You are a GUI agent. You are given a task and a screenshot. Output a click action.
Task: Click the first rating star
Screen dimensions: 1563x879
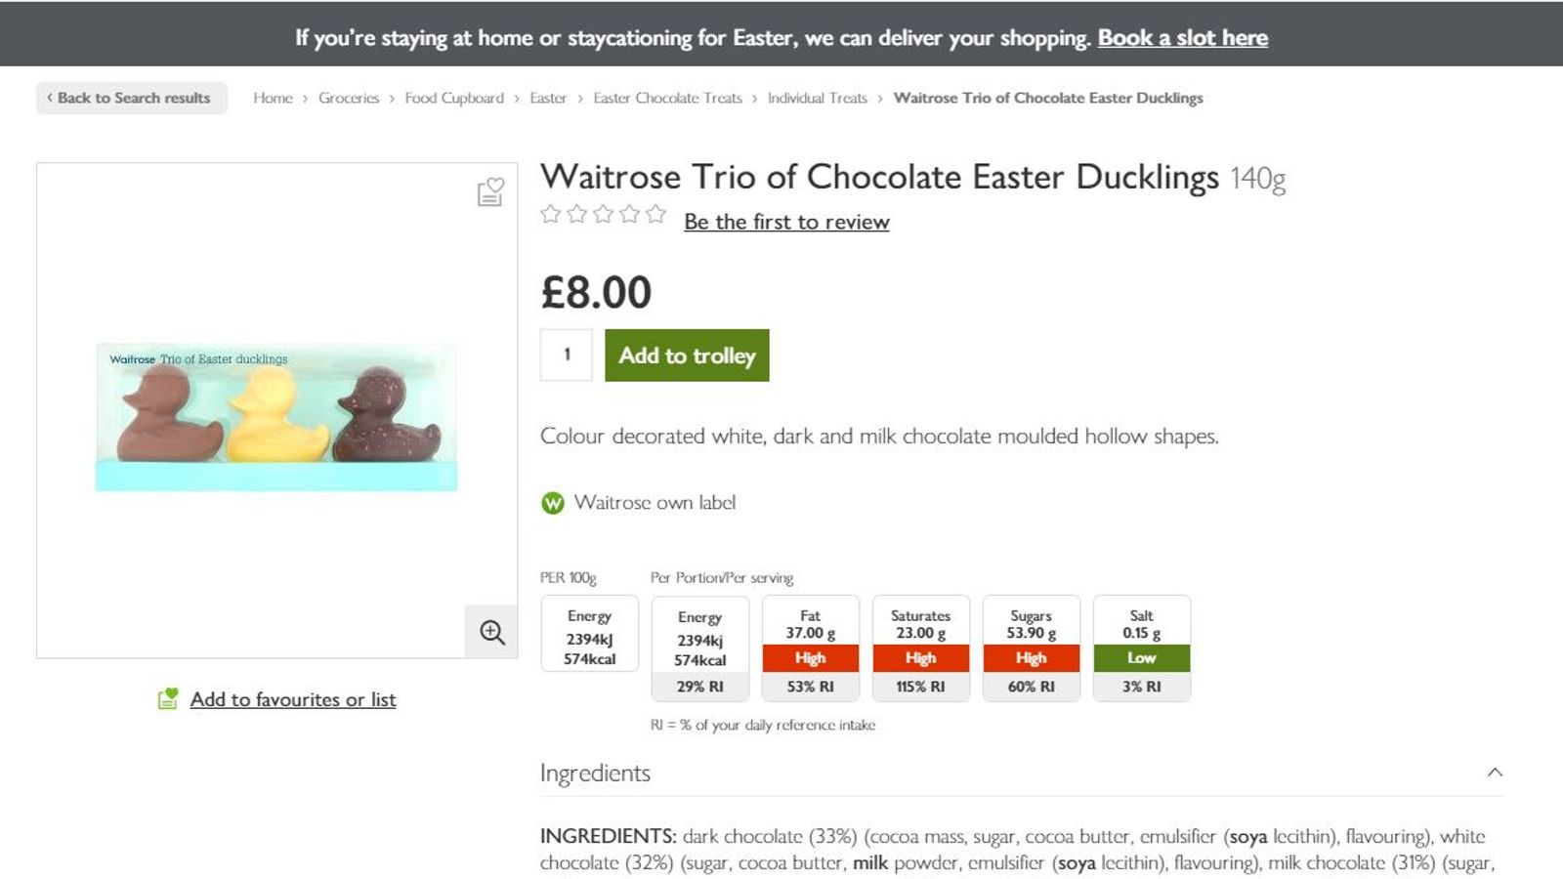548,212
